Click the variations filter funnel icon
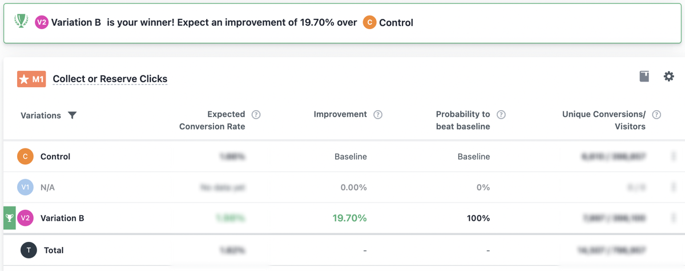This screenshot has height=271, width=685. point(72,115)
